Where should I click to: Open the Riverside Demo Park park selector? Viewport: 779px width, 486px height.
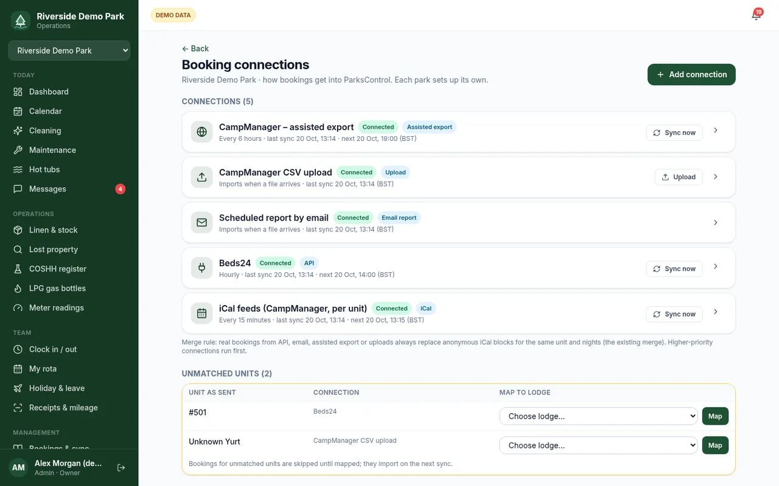pyautogui.click(x=69, y=50)
